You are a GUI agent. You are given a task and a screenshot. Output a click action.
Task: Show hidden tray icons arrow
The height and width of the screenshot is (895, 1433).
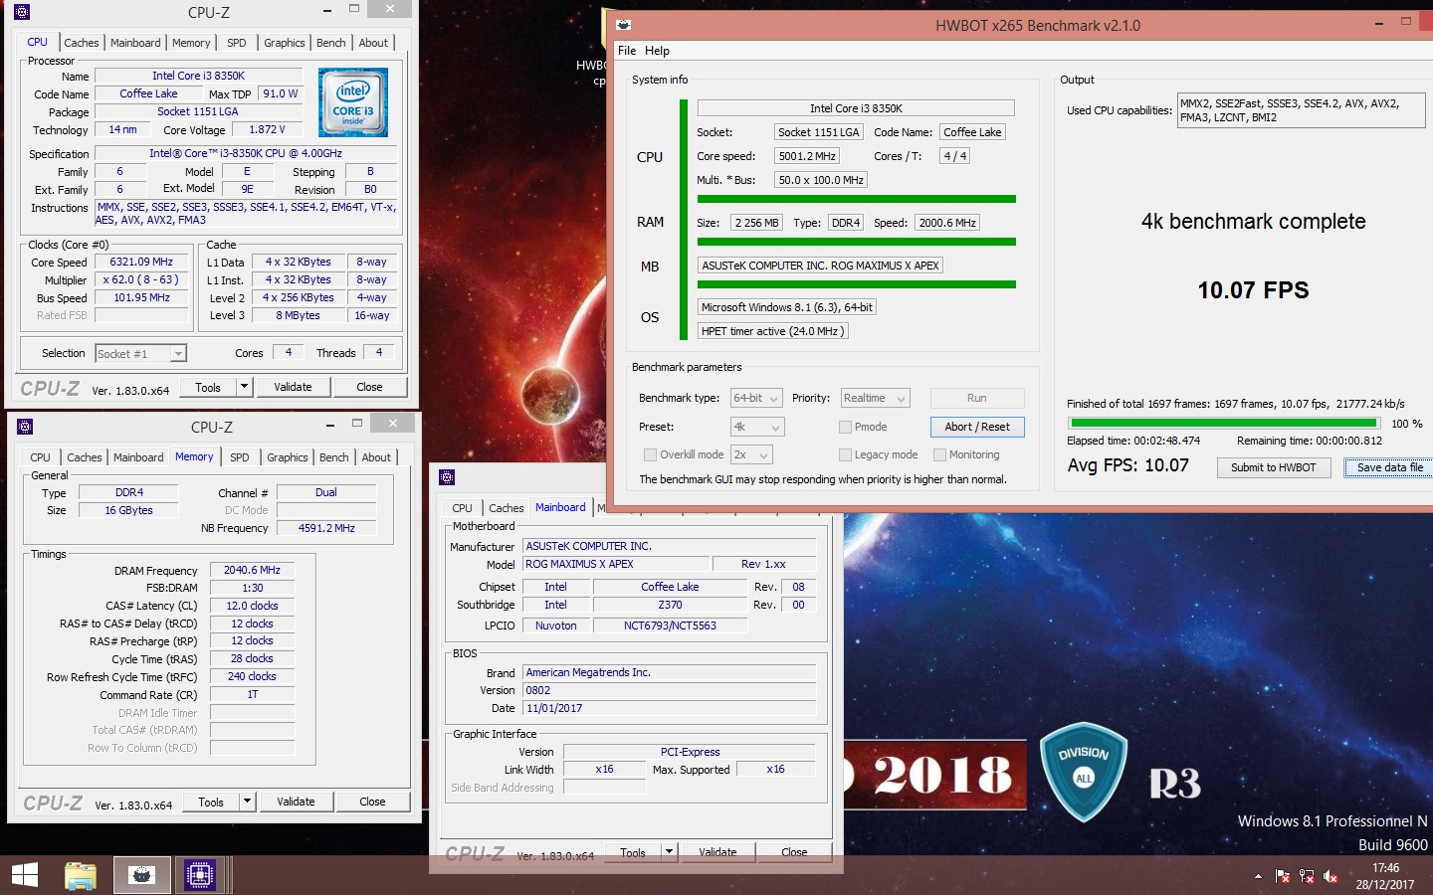point(1258,876)
